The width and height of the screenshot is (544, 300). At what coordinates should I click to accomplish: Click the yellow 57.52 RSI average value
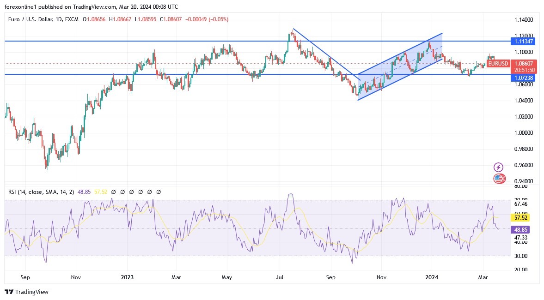[x=520, y=217]
